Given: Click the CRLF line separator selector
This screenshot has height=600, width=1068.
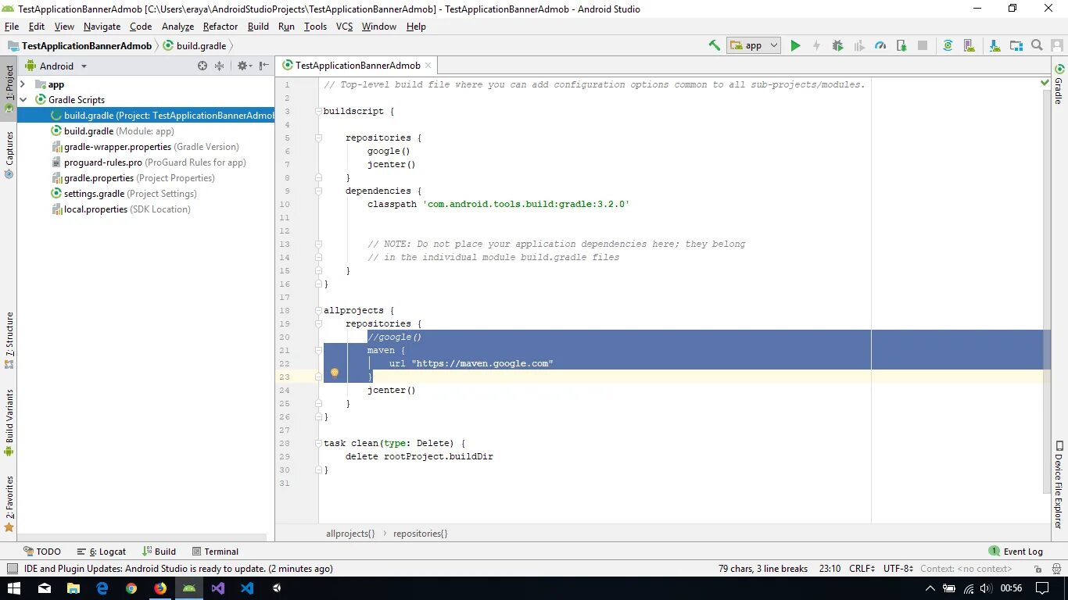Looking at the screenshot, I should tap(862, 569).
